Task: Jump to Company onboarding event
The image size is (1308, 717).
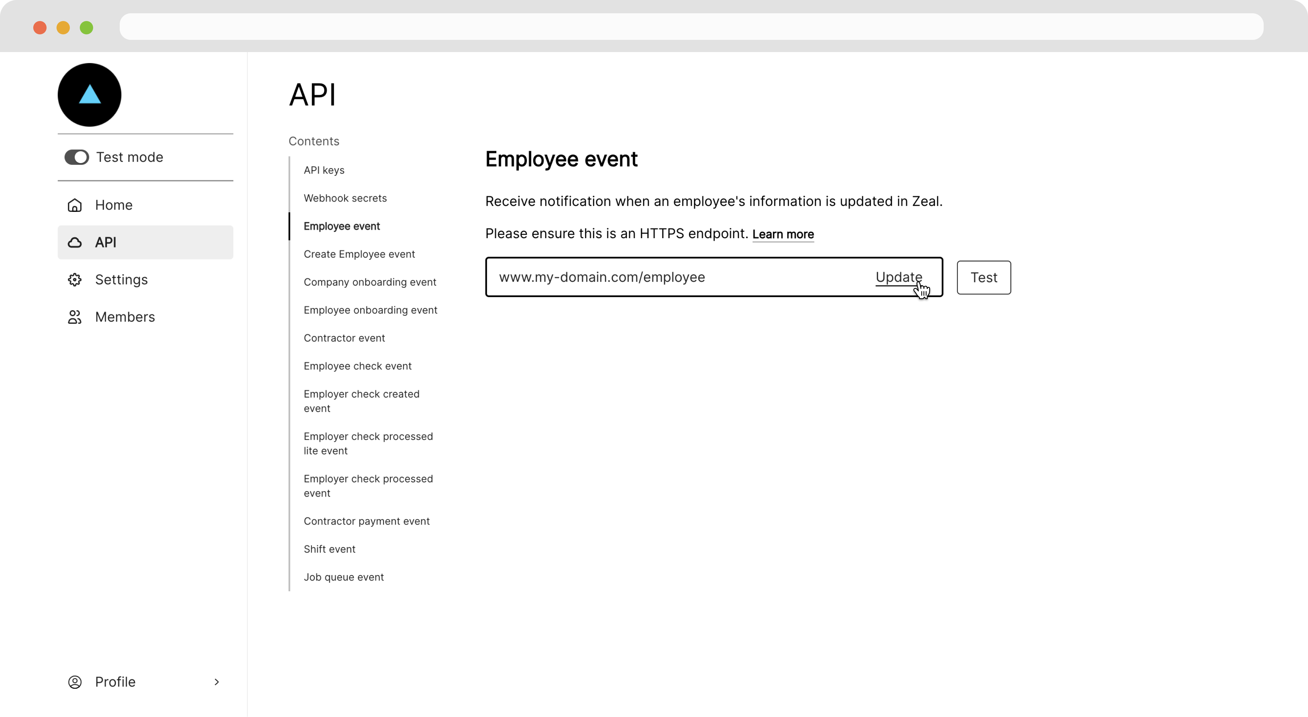Action: pos(370,282)
